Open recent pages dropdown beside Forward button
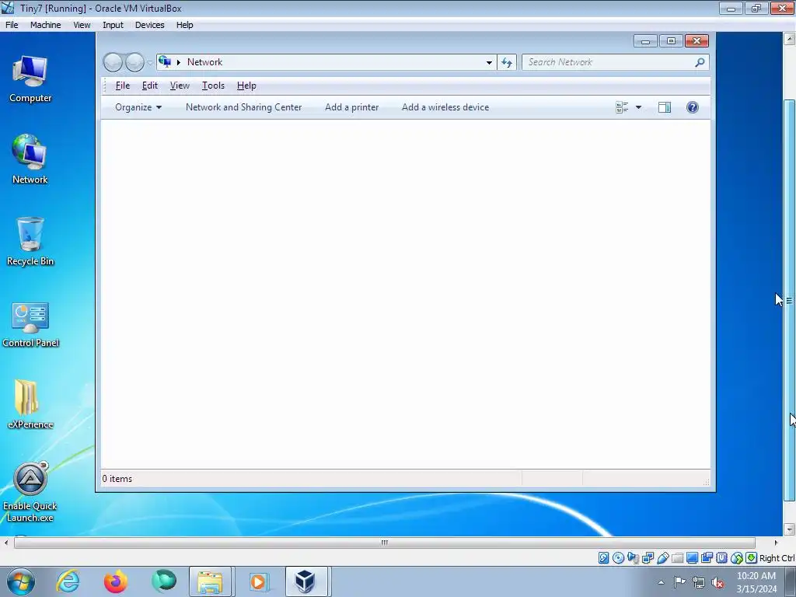Screen dimensions: 796x597 coord(150,63)
